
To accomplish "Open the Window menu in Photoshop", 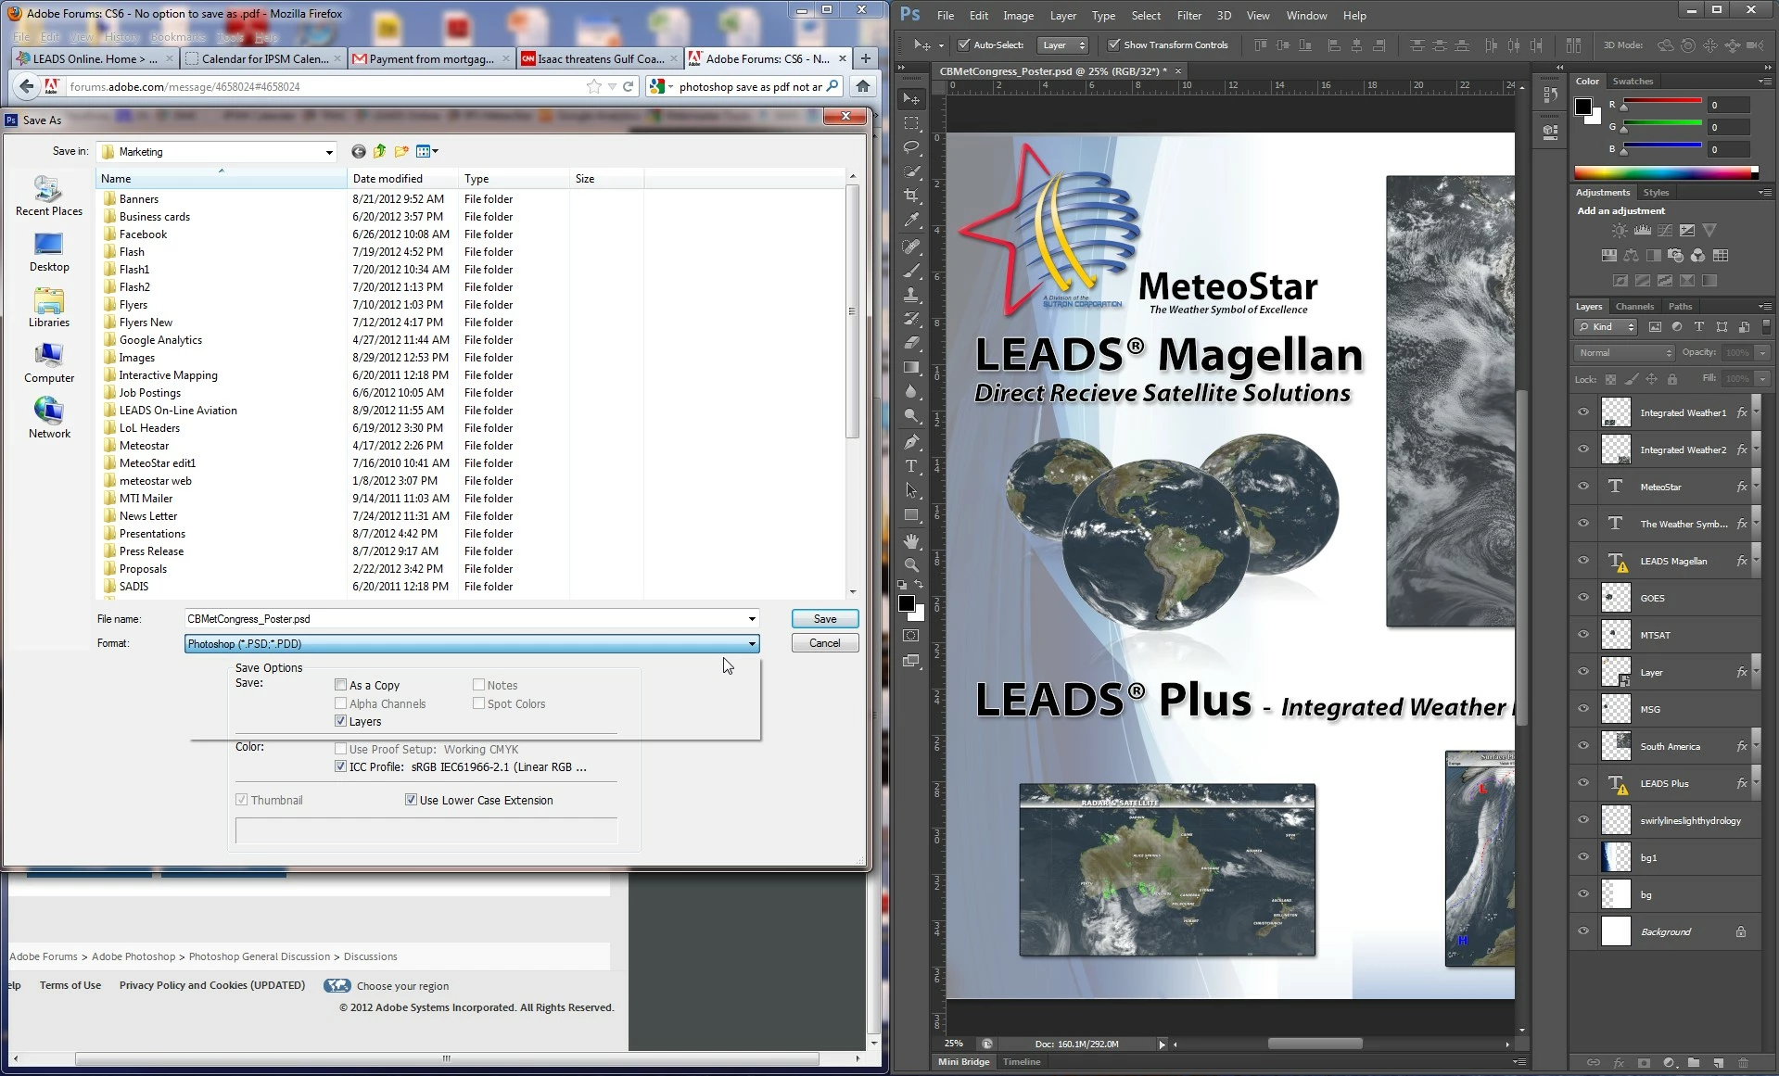I will tap(1306, 16).
